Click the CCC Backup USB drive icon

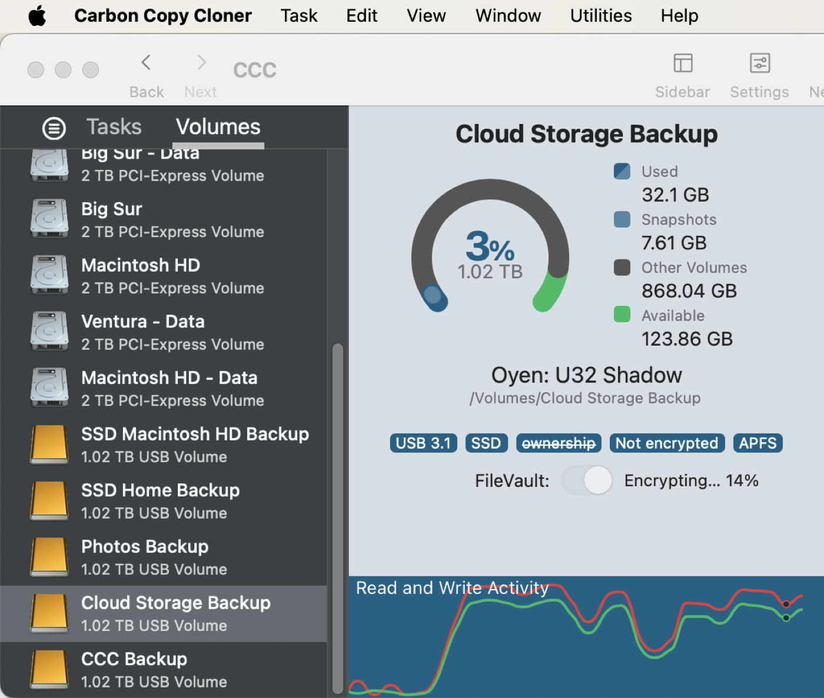tap(49, 669)
